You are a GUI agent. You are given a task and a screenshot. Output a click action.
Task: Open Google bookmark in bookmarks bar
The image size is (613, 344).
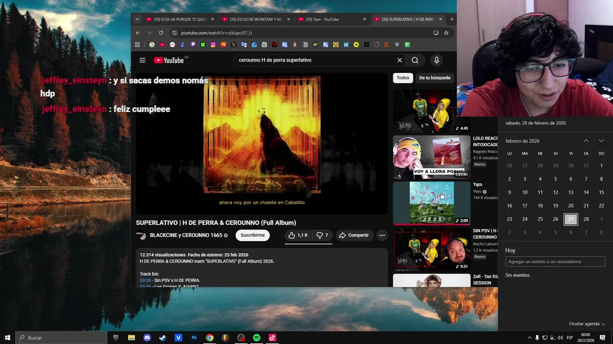(x=152, y=45)
